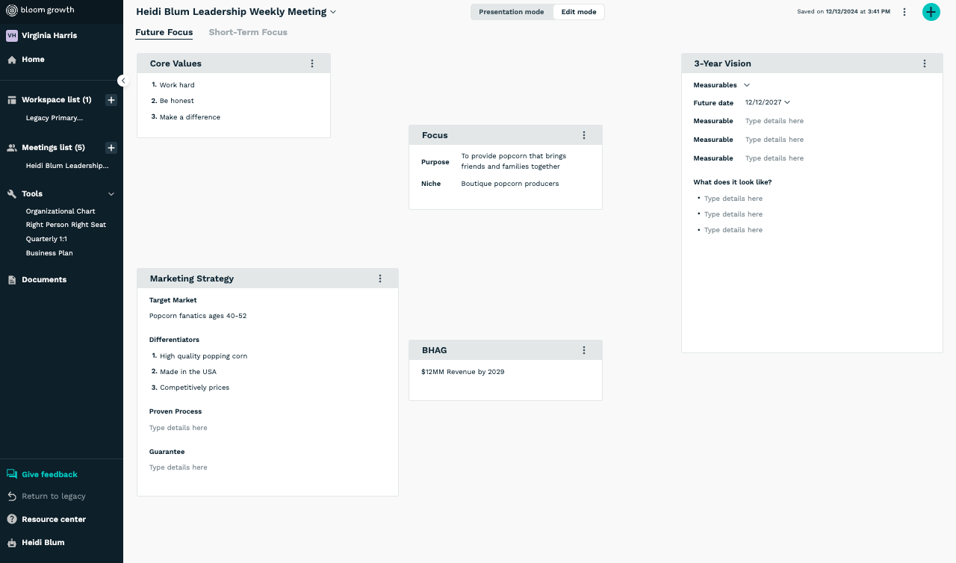Expand the meeting title dropdown
The height and width of the screenshot is (563, 956).
(x=333, y=12)
